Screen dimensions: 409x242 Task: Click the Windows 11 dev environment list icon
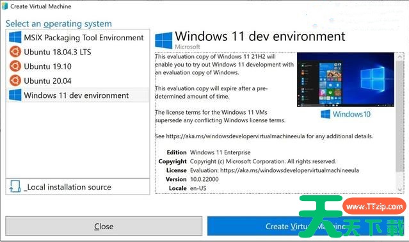15,95
